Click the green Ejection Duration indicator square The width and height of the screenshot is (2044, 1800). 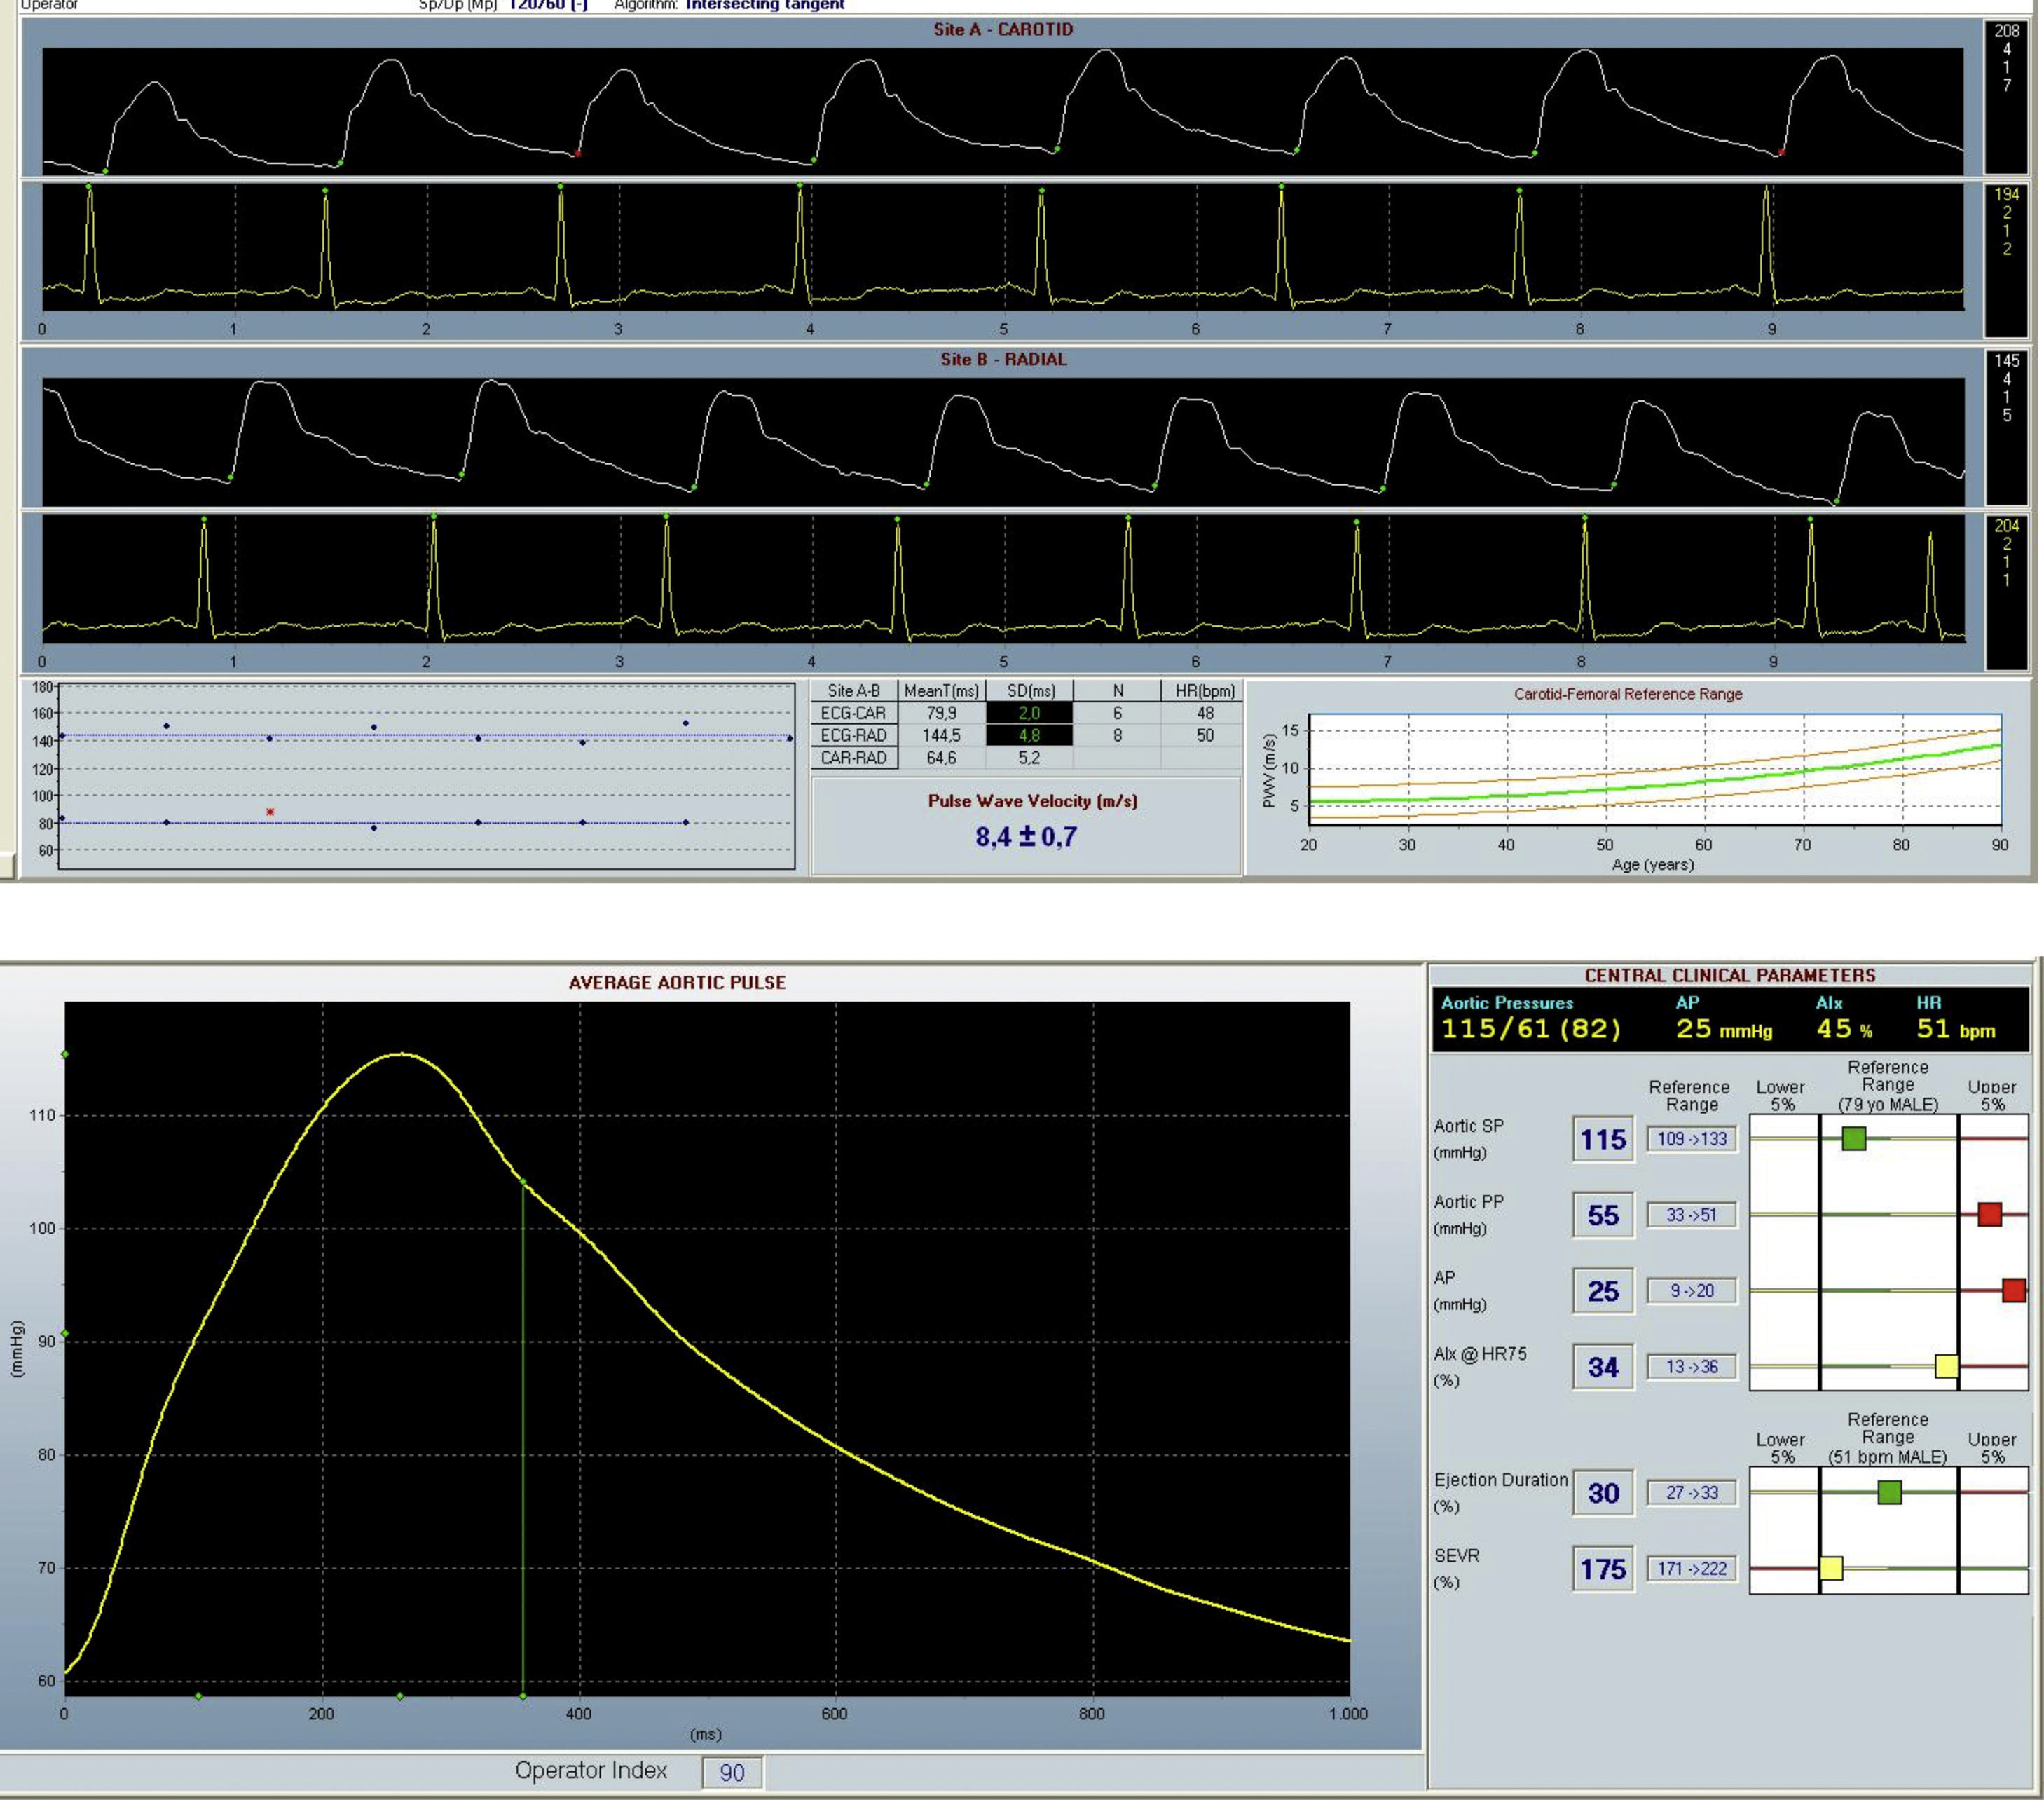click(1889, 1493)
